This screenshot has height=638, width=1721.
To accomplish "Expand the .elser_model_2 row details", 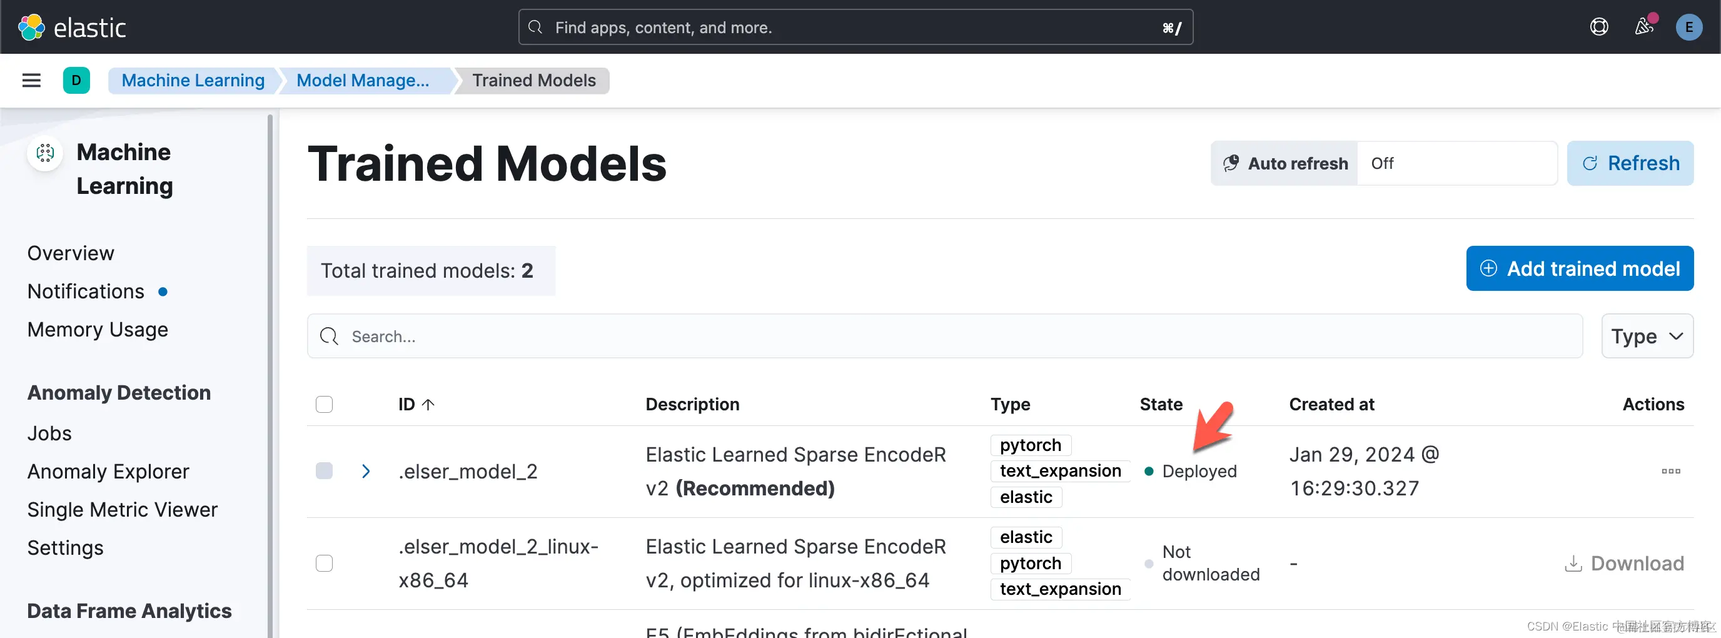I will (365, 471).
